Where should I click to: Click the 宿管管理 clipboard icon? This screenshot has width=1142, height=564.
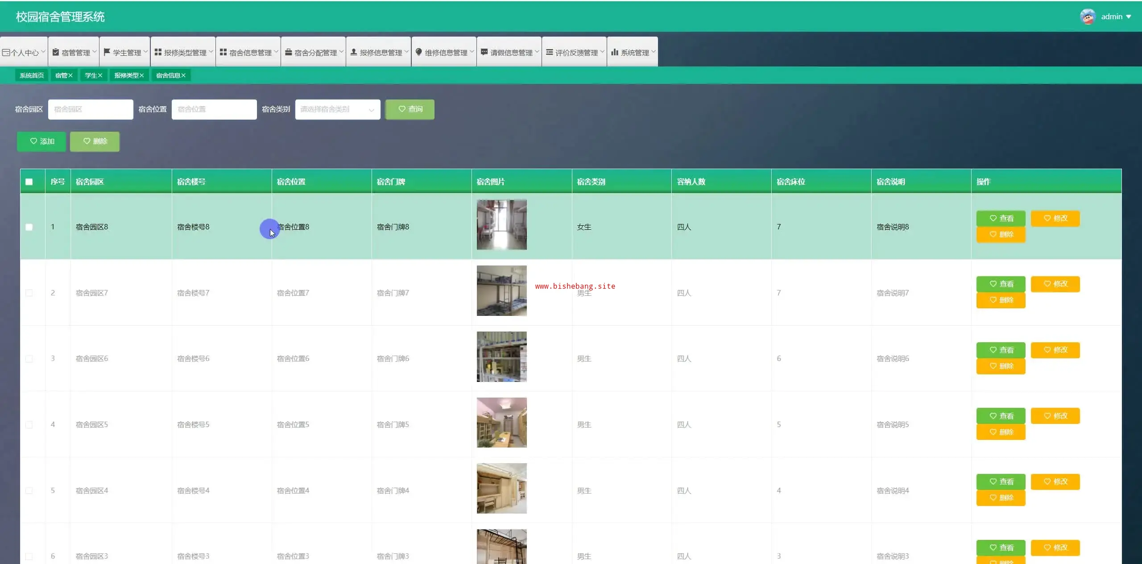coord(56,52)
